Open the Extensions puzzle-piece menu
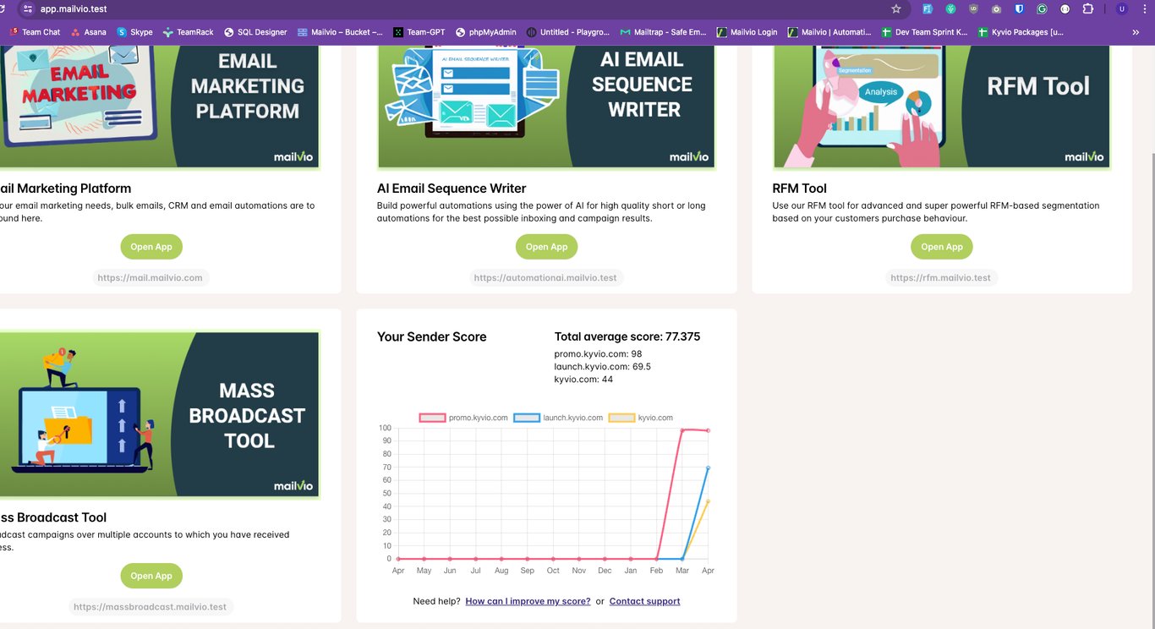This screenshot has width=1155, height=629. (x=1087, y=8)
